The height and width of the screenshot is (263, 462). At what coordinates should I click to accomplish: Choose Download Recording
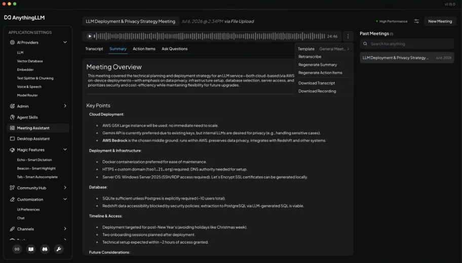point(317,91)
